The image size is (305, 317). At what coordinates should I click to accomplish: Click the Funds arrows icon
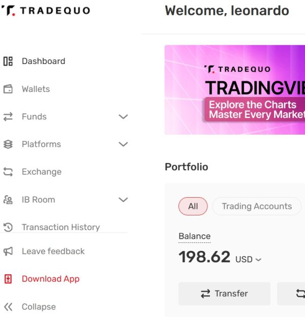coord(8,117)
